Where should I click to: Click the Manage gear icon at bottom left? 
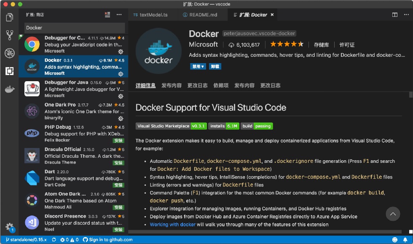(9, 227)
